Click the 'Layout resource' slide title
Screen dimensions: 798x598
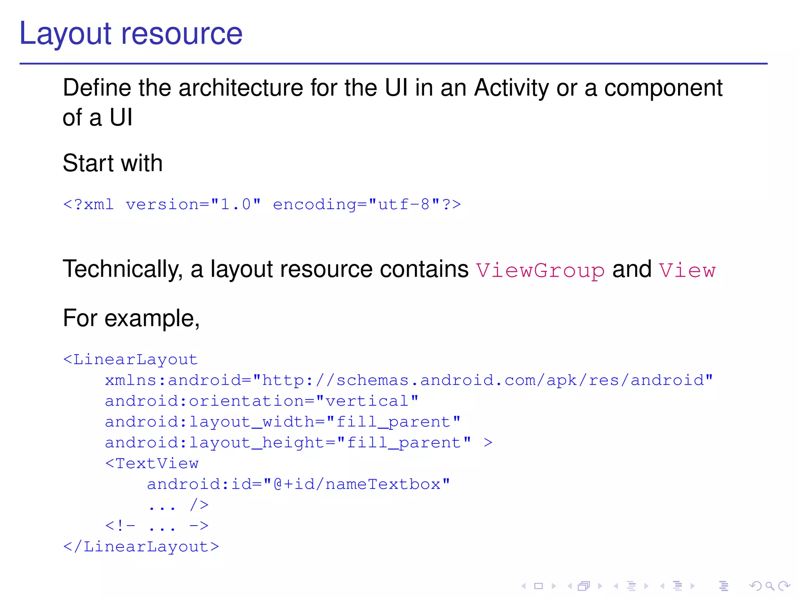coord(131,34)
